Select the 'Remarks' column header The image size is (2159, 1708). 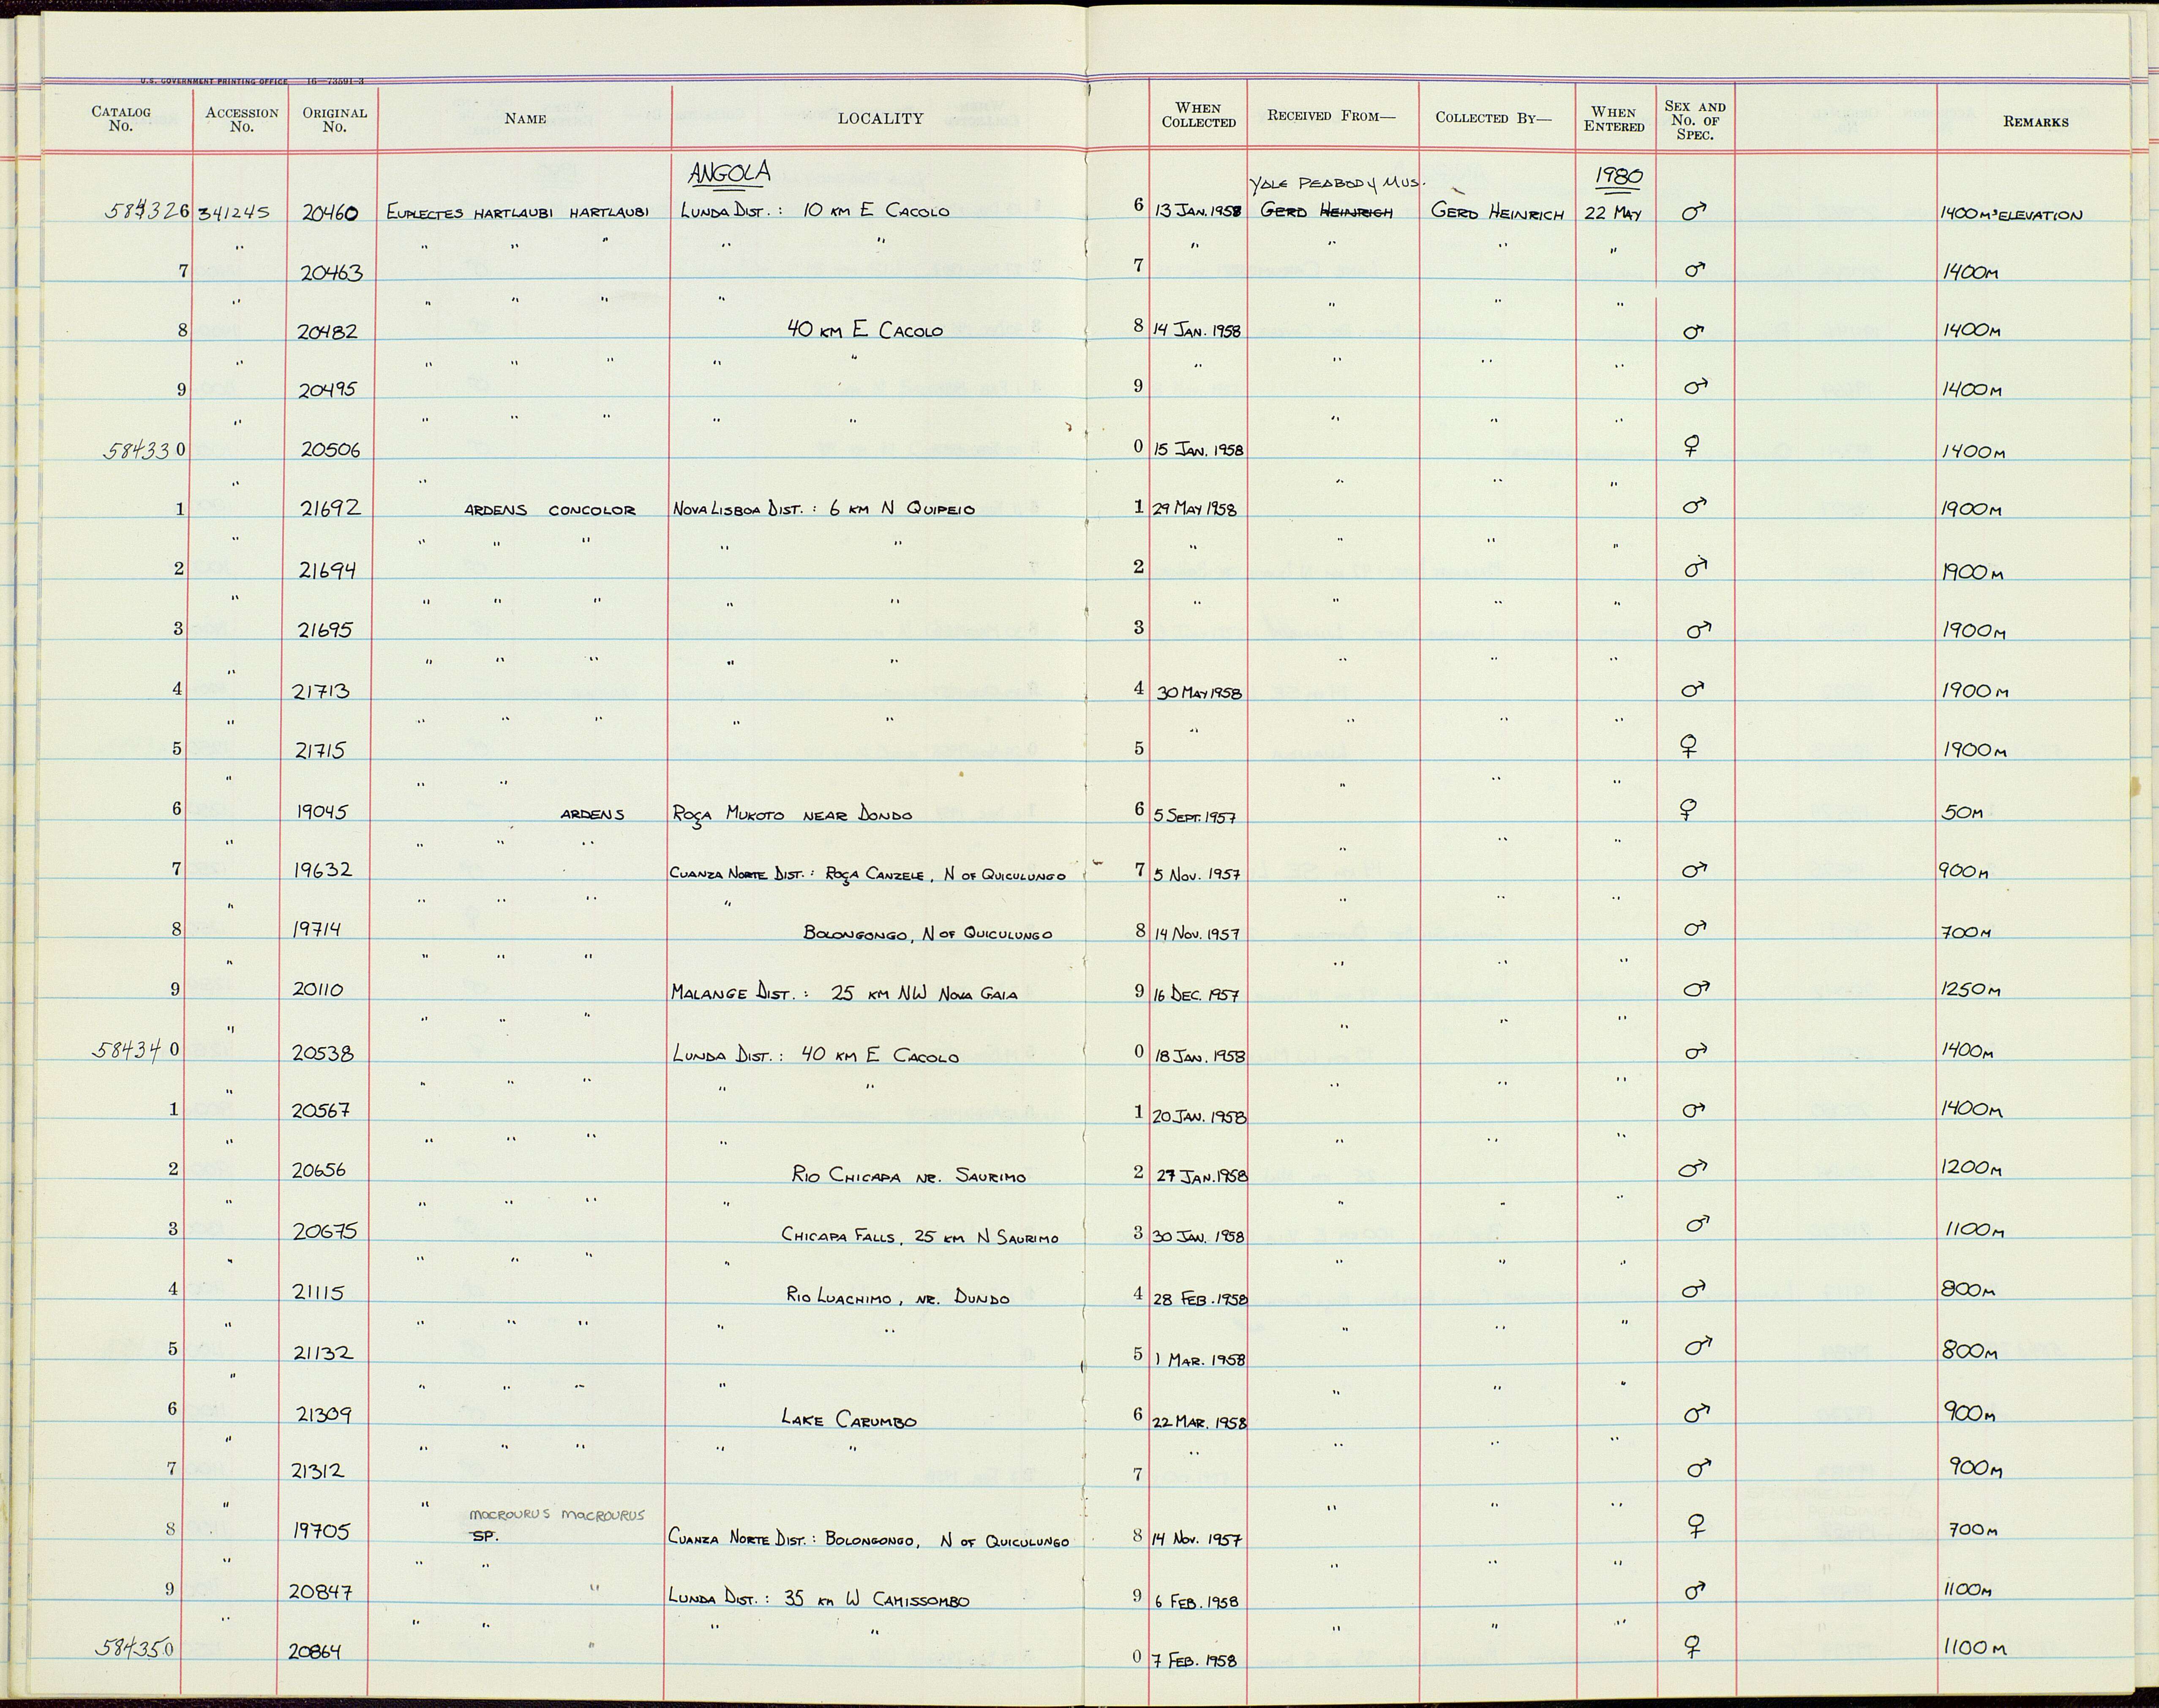(2036, 122)
